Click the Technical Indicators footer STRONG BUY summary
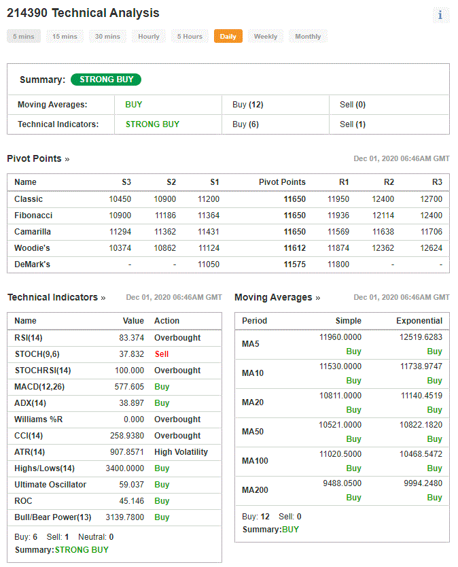This screenshot has height=567, width=458. point(82,550)
